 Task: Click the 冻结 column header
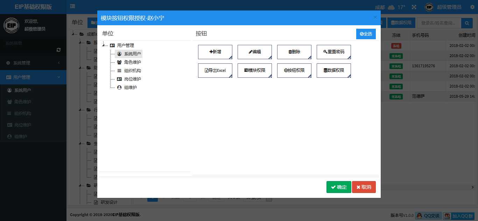click(x=396, y=36)
